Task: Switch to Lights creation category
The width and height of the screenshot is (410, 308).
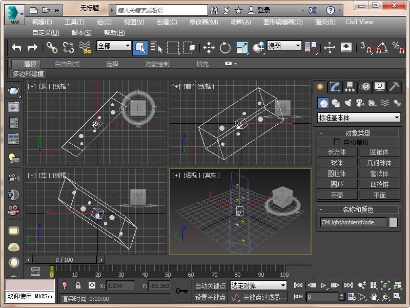Action: click(348, 103)
